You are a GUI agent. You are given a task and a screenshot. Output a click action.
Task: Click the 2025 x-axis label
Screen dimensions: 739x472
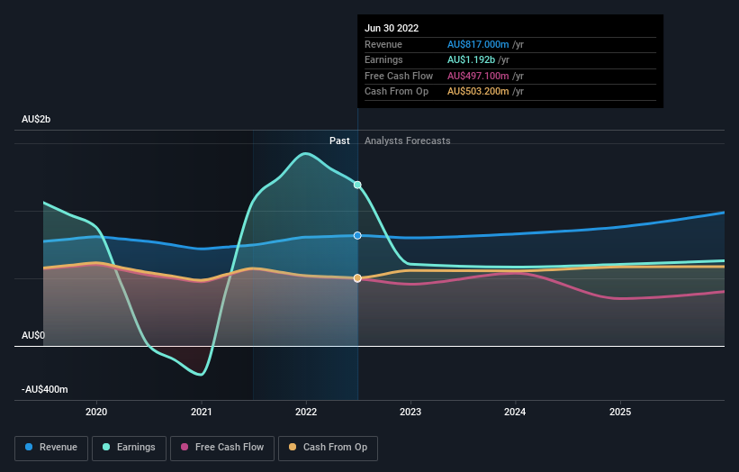[620, 412]
